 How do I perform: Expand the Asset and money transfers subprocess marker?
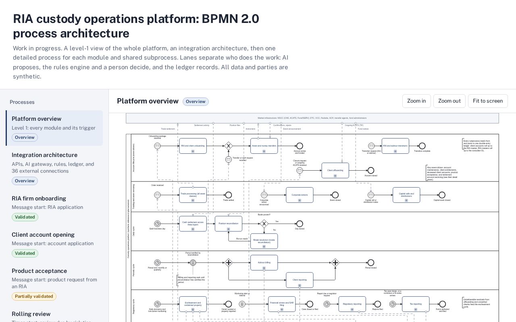pyautogui.click(x=264, y=151)
